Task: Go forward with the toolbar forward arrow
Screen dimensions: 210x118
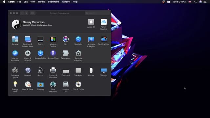Action: (x=26, y=13)
